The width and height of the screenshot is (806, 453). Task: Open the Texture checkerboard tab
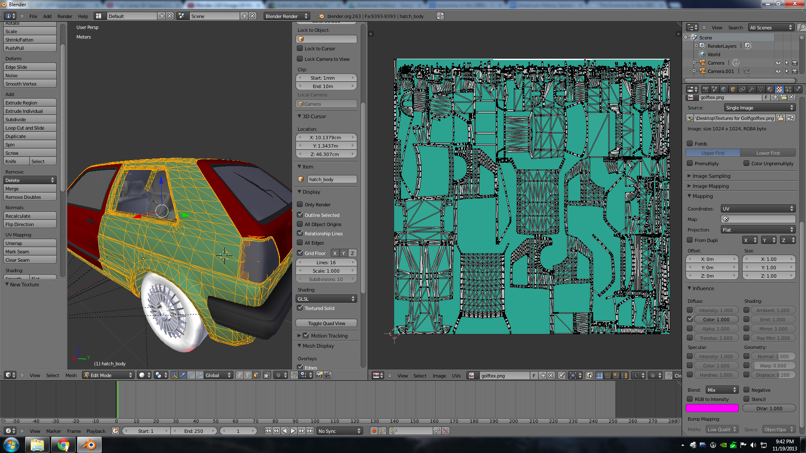pos(779,89)
